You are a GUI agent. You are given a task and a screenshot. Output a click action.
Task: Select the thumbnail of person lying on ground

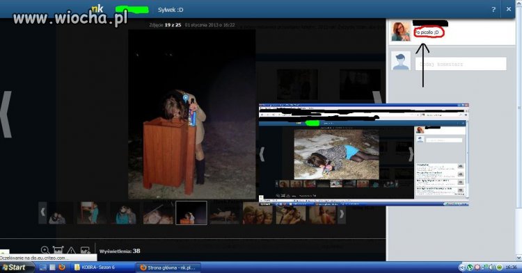224,213
